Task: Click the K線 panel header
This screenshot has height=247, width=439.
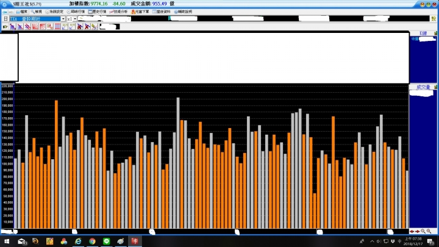Action: (423, 34)
